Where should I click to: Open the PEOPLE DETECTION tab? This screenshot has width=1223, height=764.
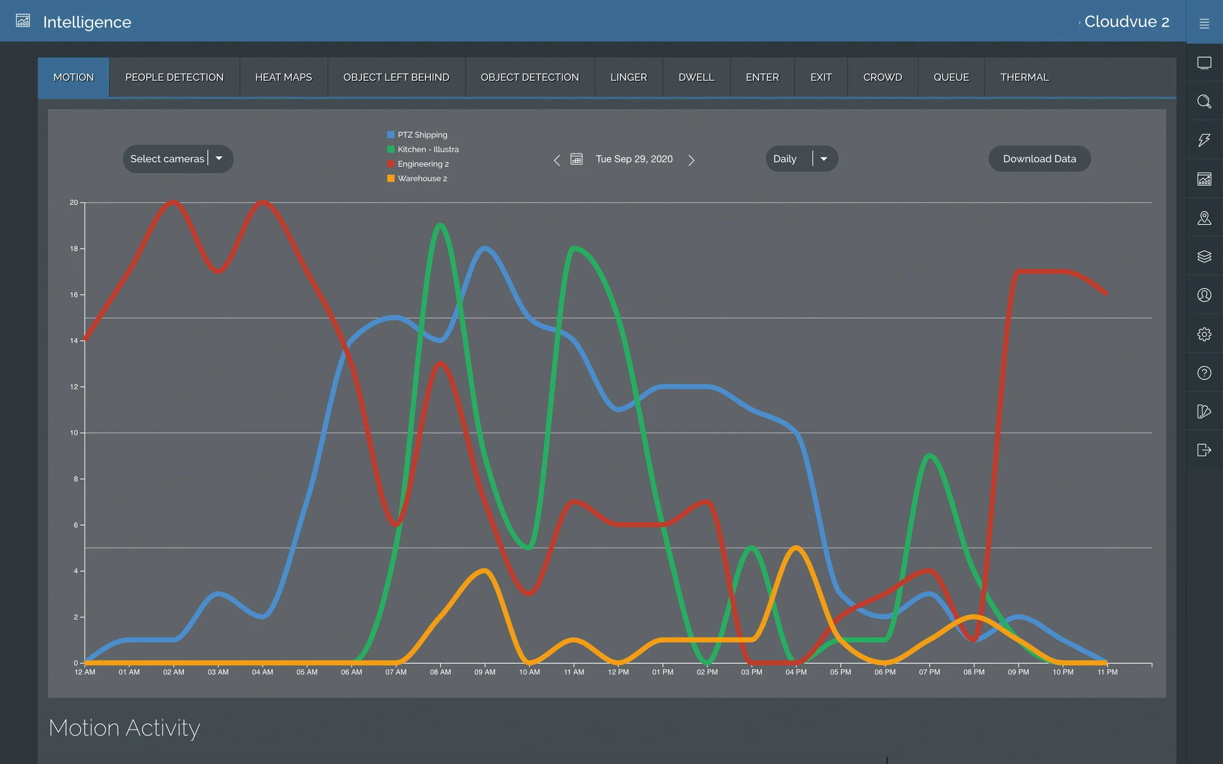point(174,77)
